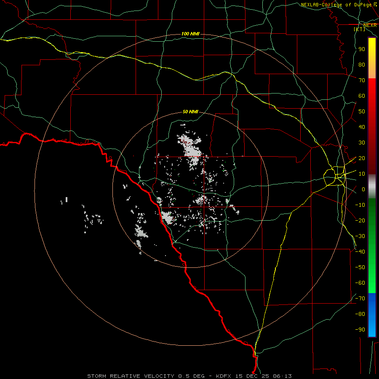Click the 80 value on the velocity scale
Image resolution: width=379 pixels, height=379 pixels.
[362, 64]
